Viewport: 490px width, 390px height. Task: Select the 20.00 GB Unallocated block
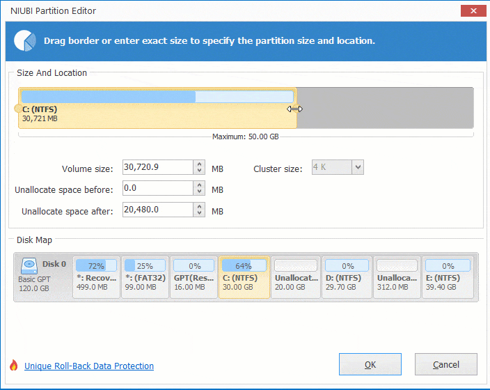pos(296,277)
